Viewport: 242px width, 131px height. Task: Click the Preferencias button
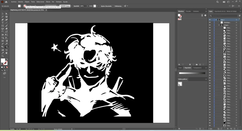(118, 6)
